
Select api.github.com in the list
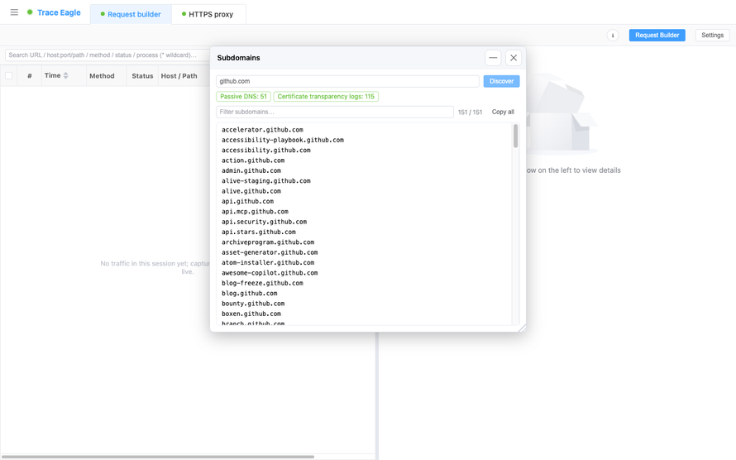coord(247,201)
